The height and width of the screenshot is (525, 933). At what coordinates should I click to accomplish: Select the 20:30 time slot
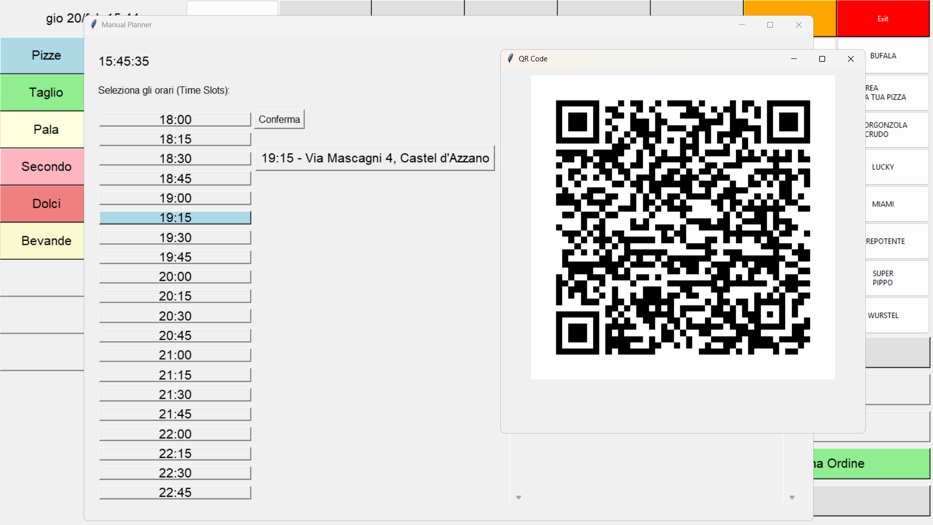[x=175, y=316]
